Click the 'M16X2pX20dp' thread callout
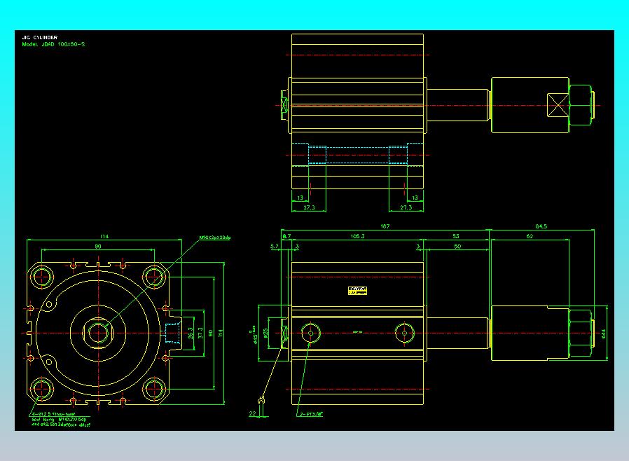The image size is (629, 461). (x=215, y=238)
